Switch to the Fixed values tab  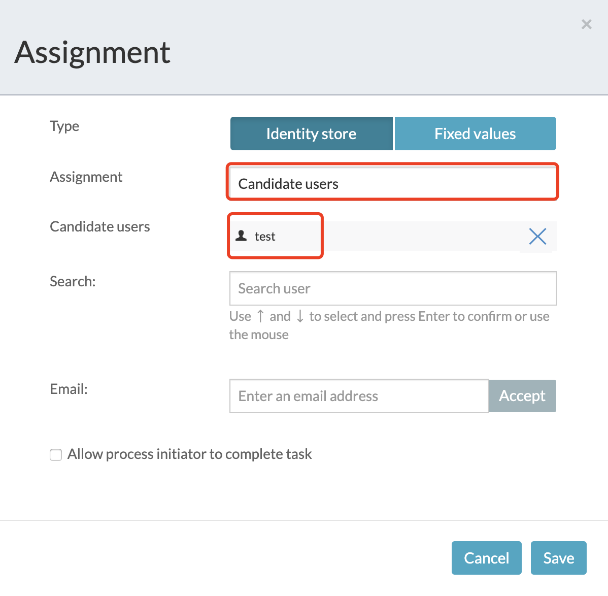[476, 134]
